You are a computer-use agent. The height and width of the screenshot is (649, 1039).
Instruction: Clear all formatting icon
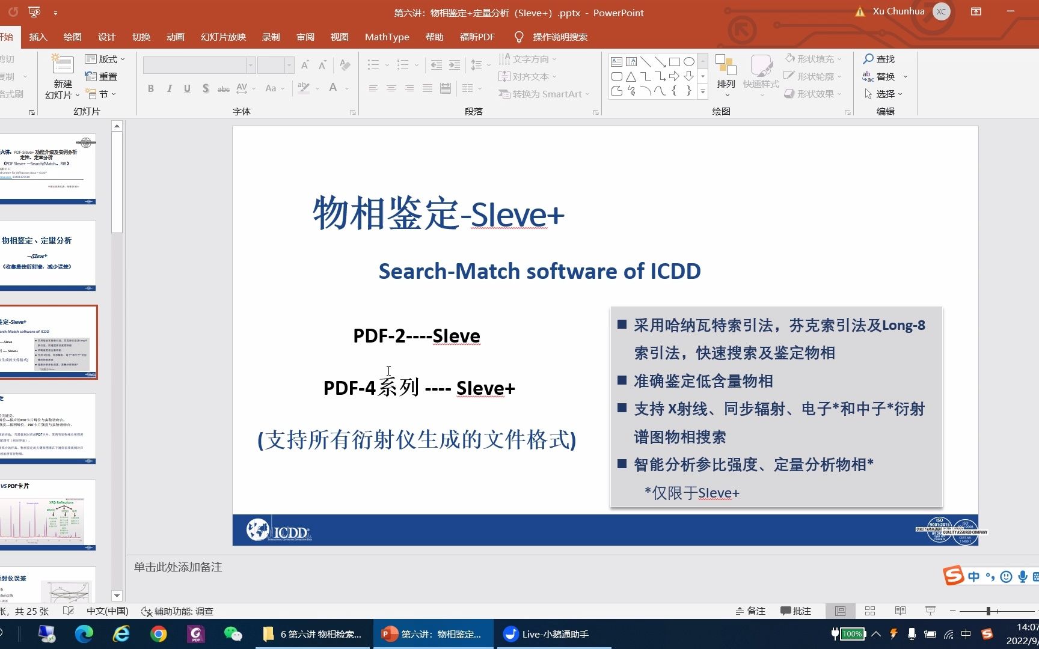point(345,65)
